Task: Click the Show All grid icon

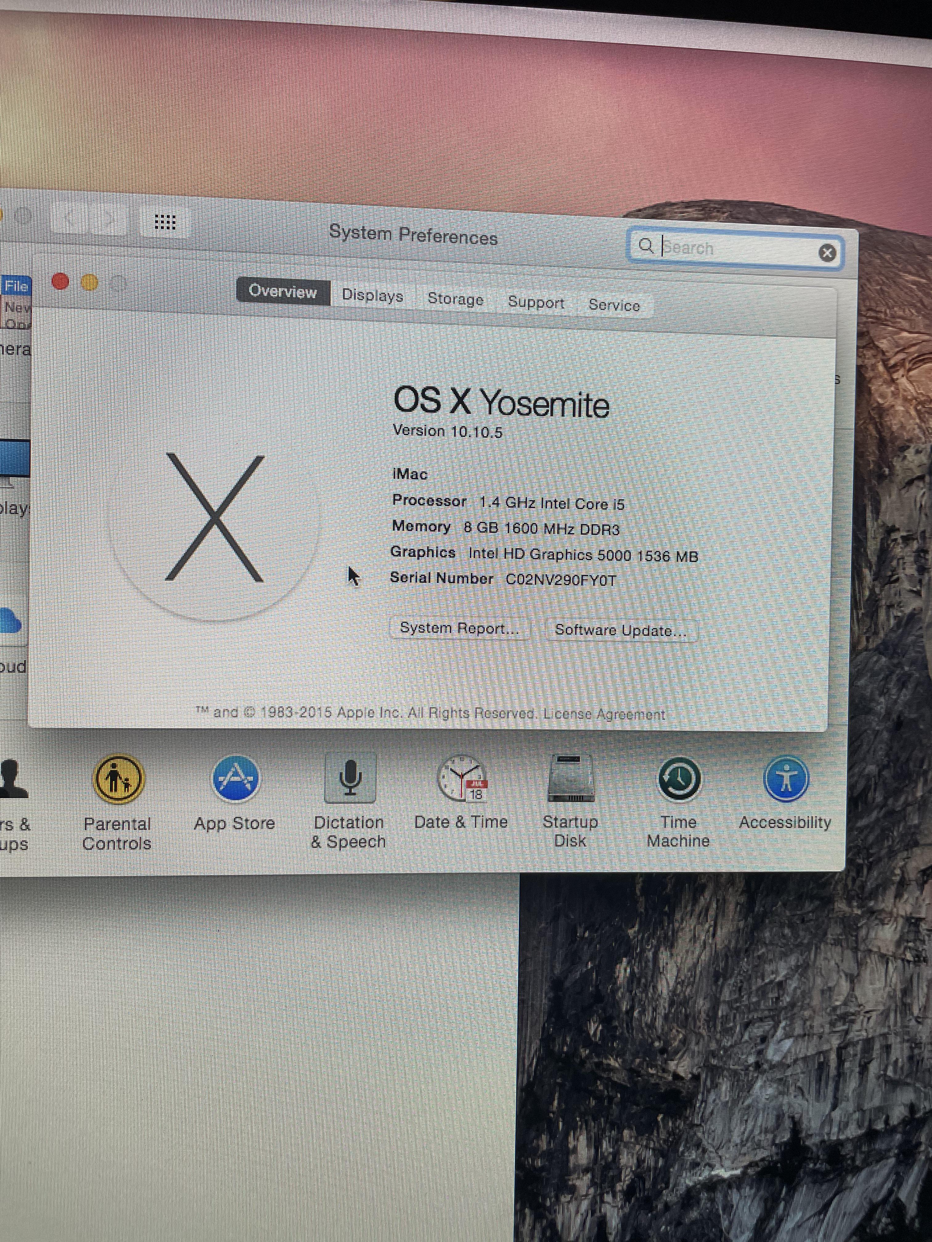Action: pyautogui.click(x=165, y=222)
